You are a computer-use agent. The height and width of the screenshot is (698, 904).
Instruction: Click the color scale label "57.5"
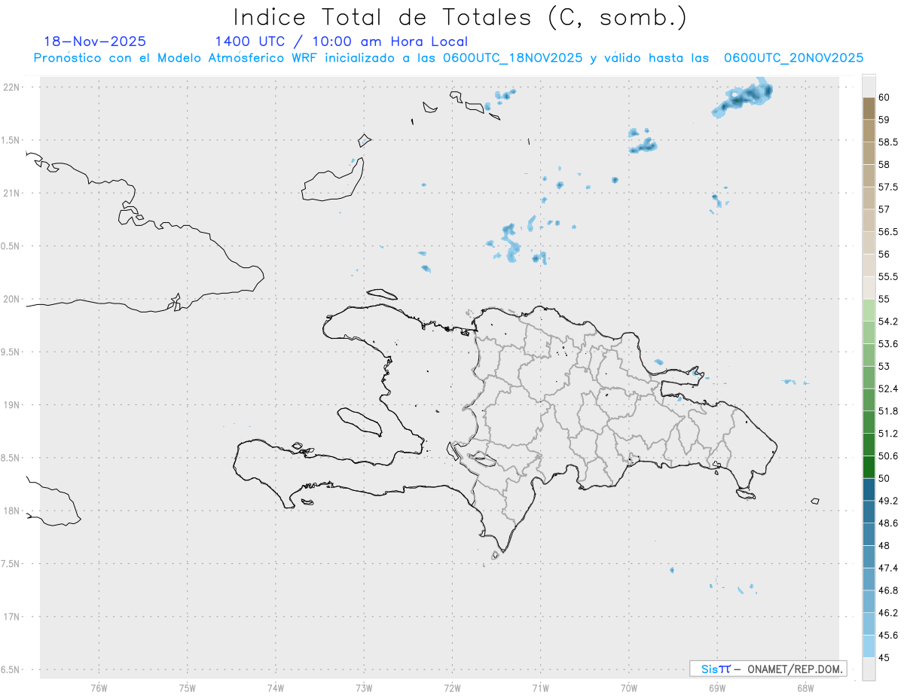[888, 187]
